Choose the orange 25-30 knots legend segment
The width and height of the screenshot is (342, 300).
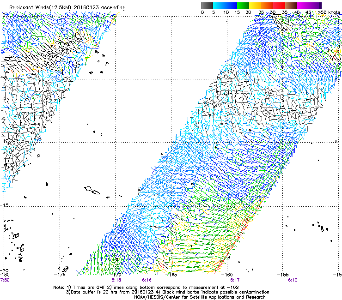tap(267, 6)
